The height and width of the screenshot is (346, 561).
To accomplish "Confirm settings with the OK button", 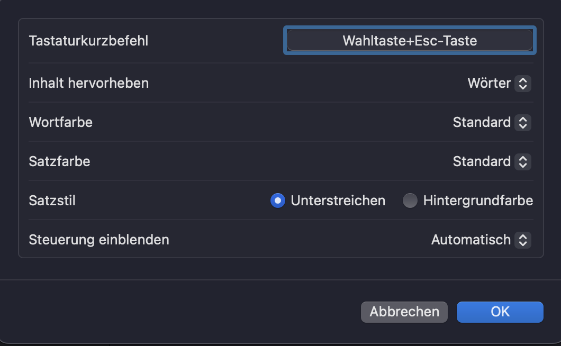I will coord(500,312).
